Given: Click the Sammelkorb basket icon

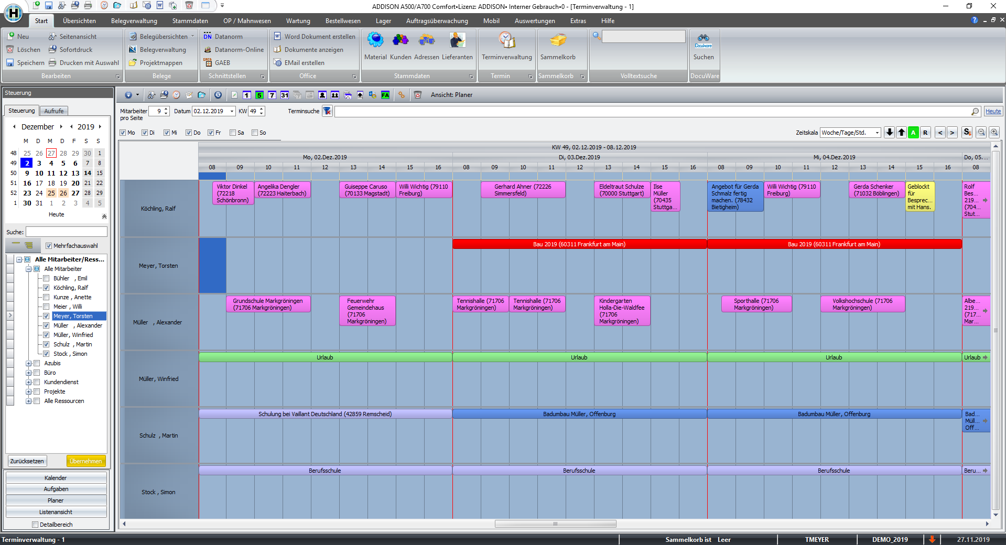Looking at the screenshot, I should (558, 41).
